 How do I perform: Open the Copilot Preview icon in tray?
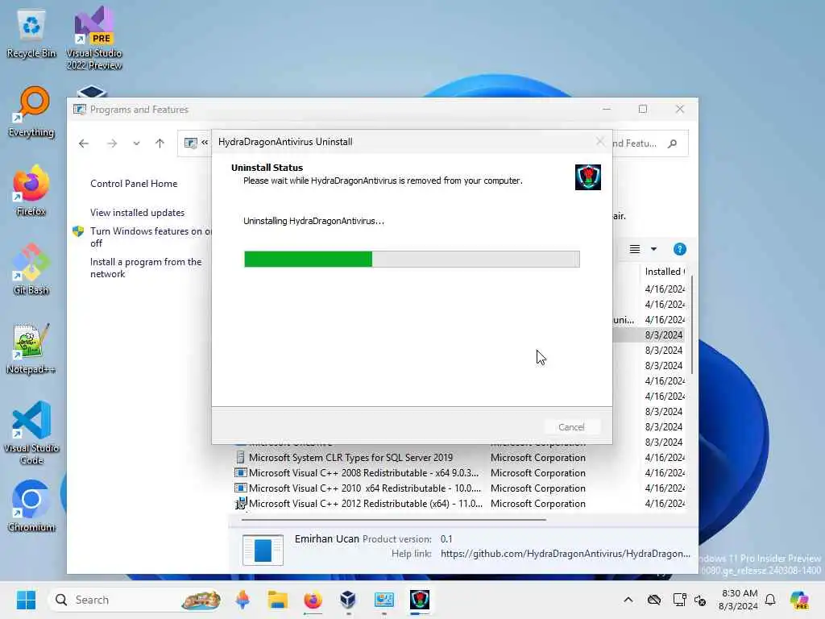[x=799, y=600]
